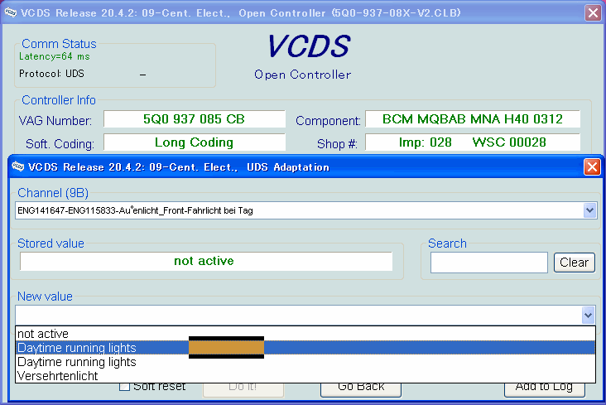Click the Clear search button
The height and width of the screenshot is (405, 606).
[574, 263]
